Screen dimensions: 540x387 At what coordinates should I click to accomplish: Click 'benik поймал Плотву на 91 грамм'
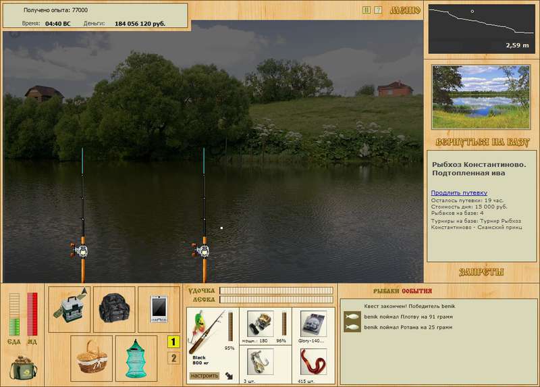click(408, 317)
